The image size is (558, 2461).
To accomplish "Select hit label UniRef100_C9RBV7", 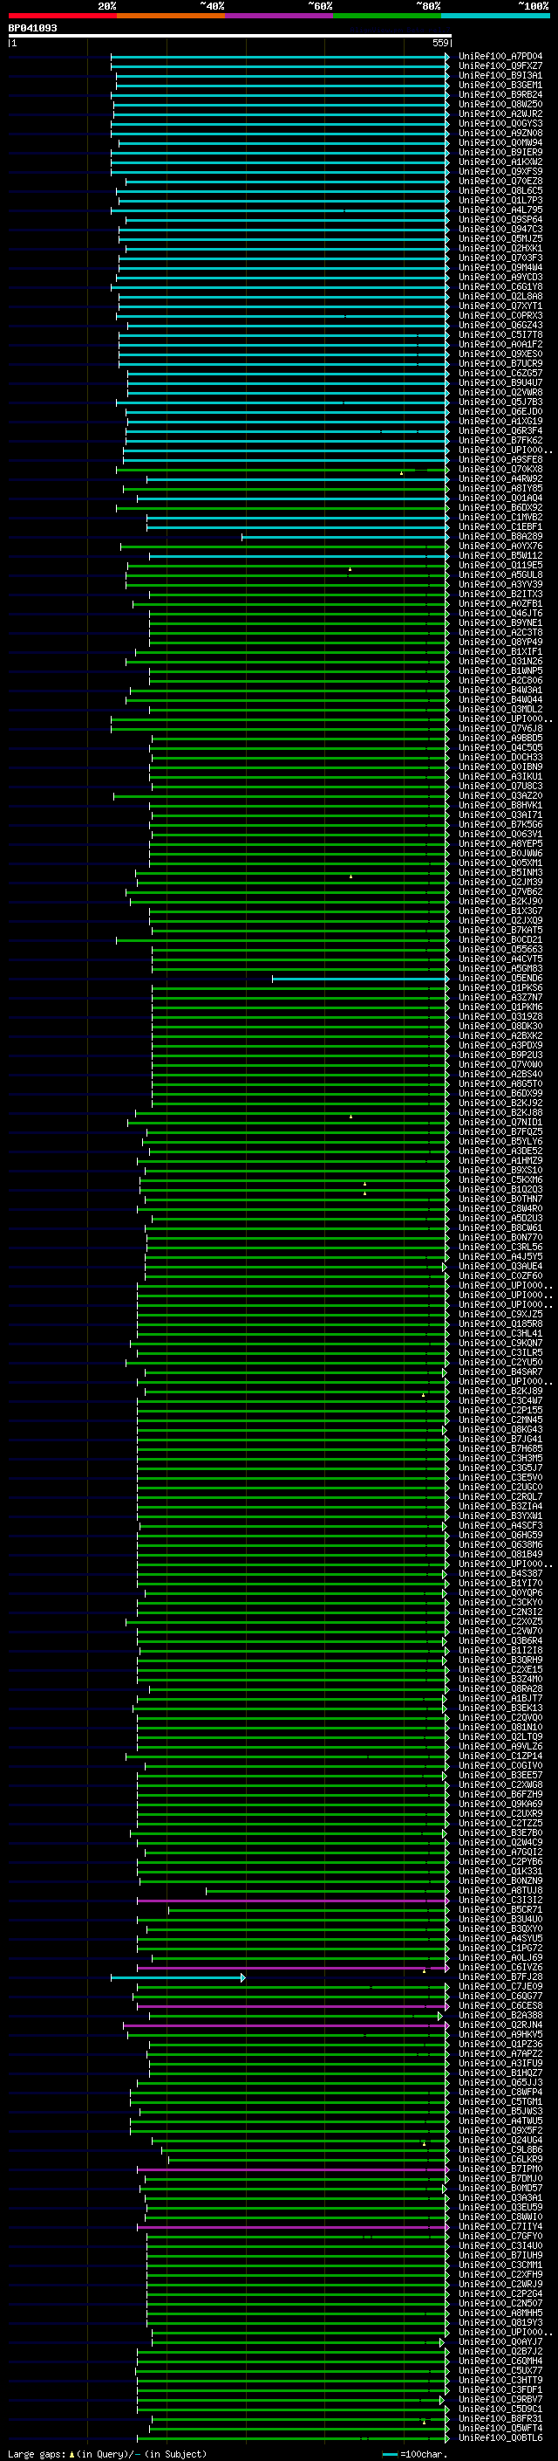I will click(x=500, y=2399).
